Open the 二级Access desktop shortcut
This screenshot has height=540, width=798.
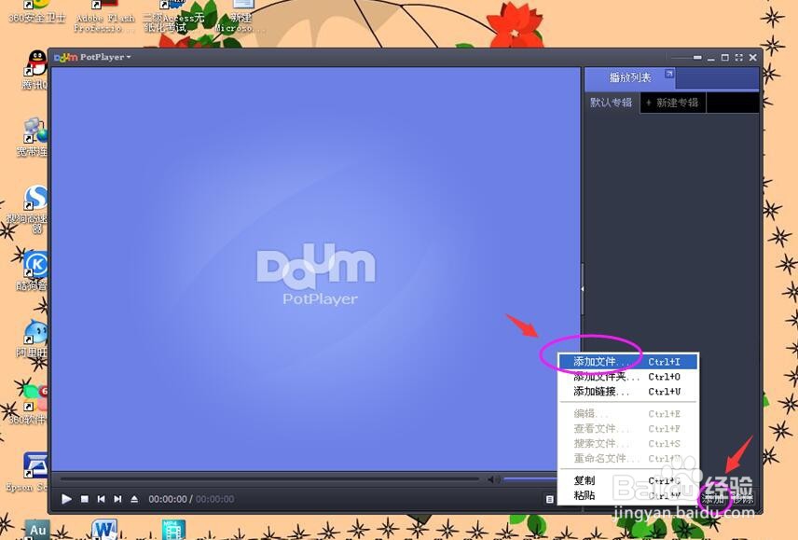173,15
